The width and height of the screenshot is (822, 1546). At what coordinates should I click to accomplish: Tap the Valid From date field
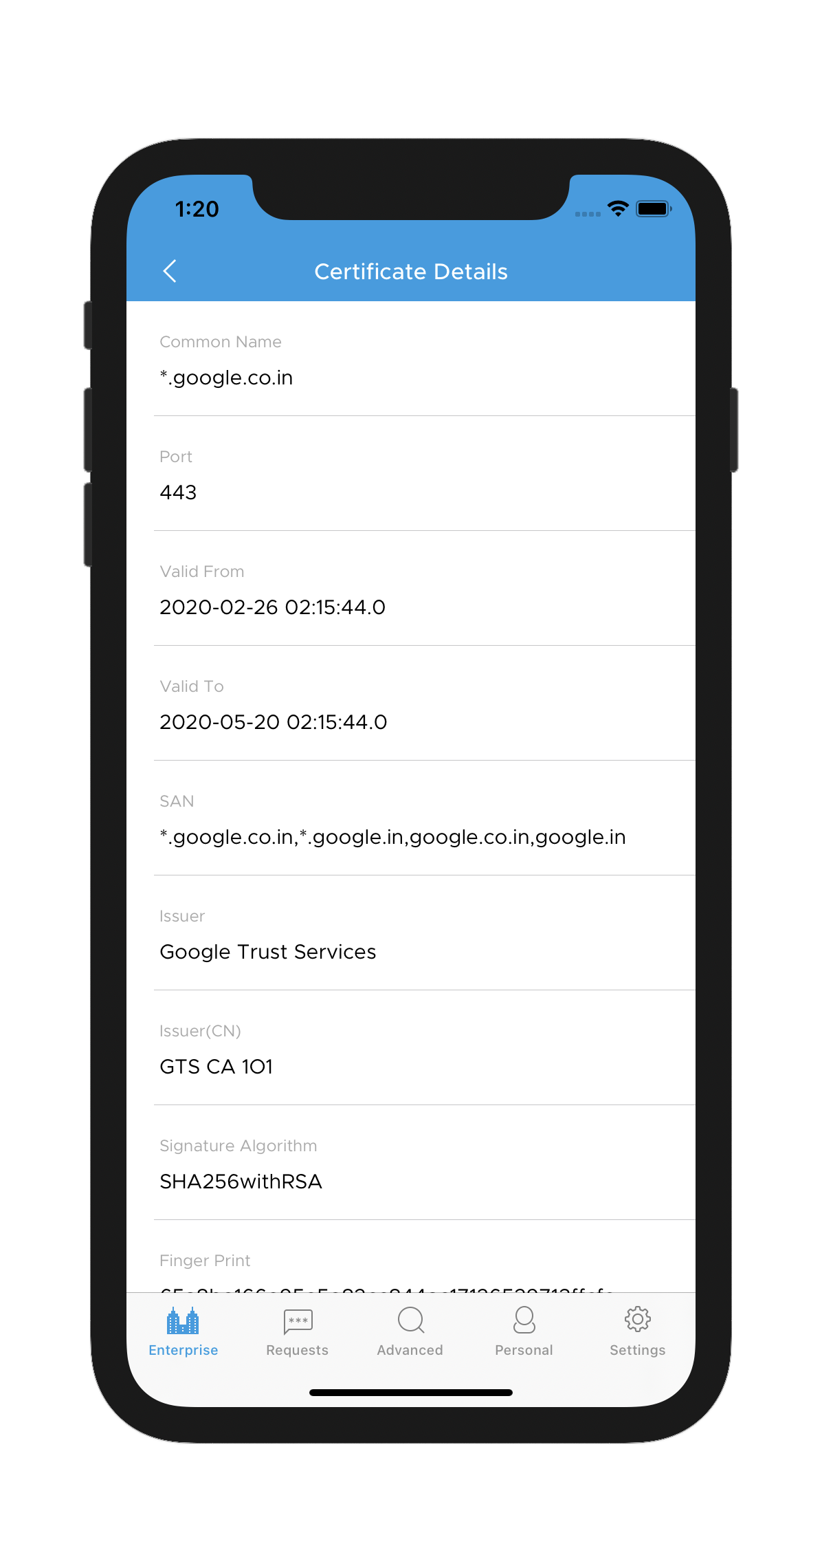coord(273,607)
